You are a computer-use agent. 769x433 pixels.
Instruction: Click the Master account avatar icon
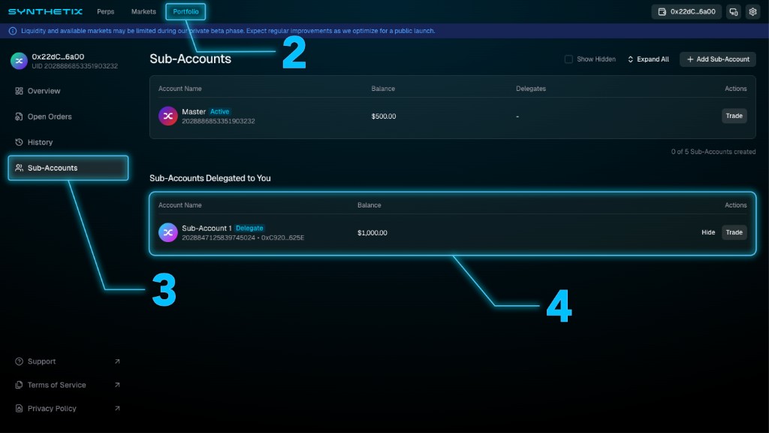(x=167, y=116)
